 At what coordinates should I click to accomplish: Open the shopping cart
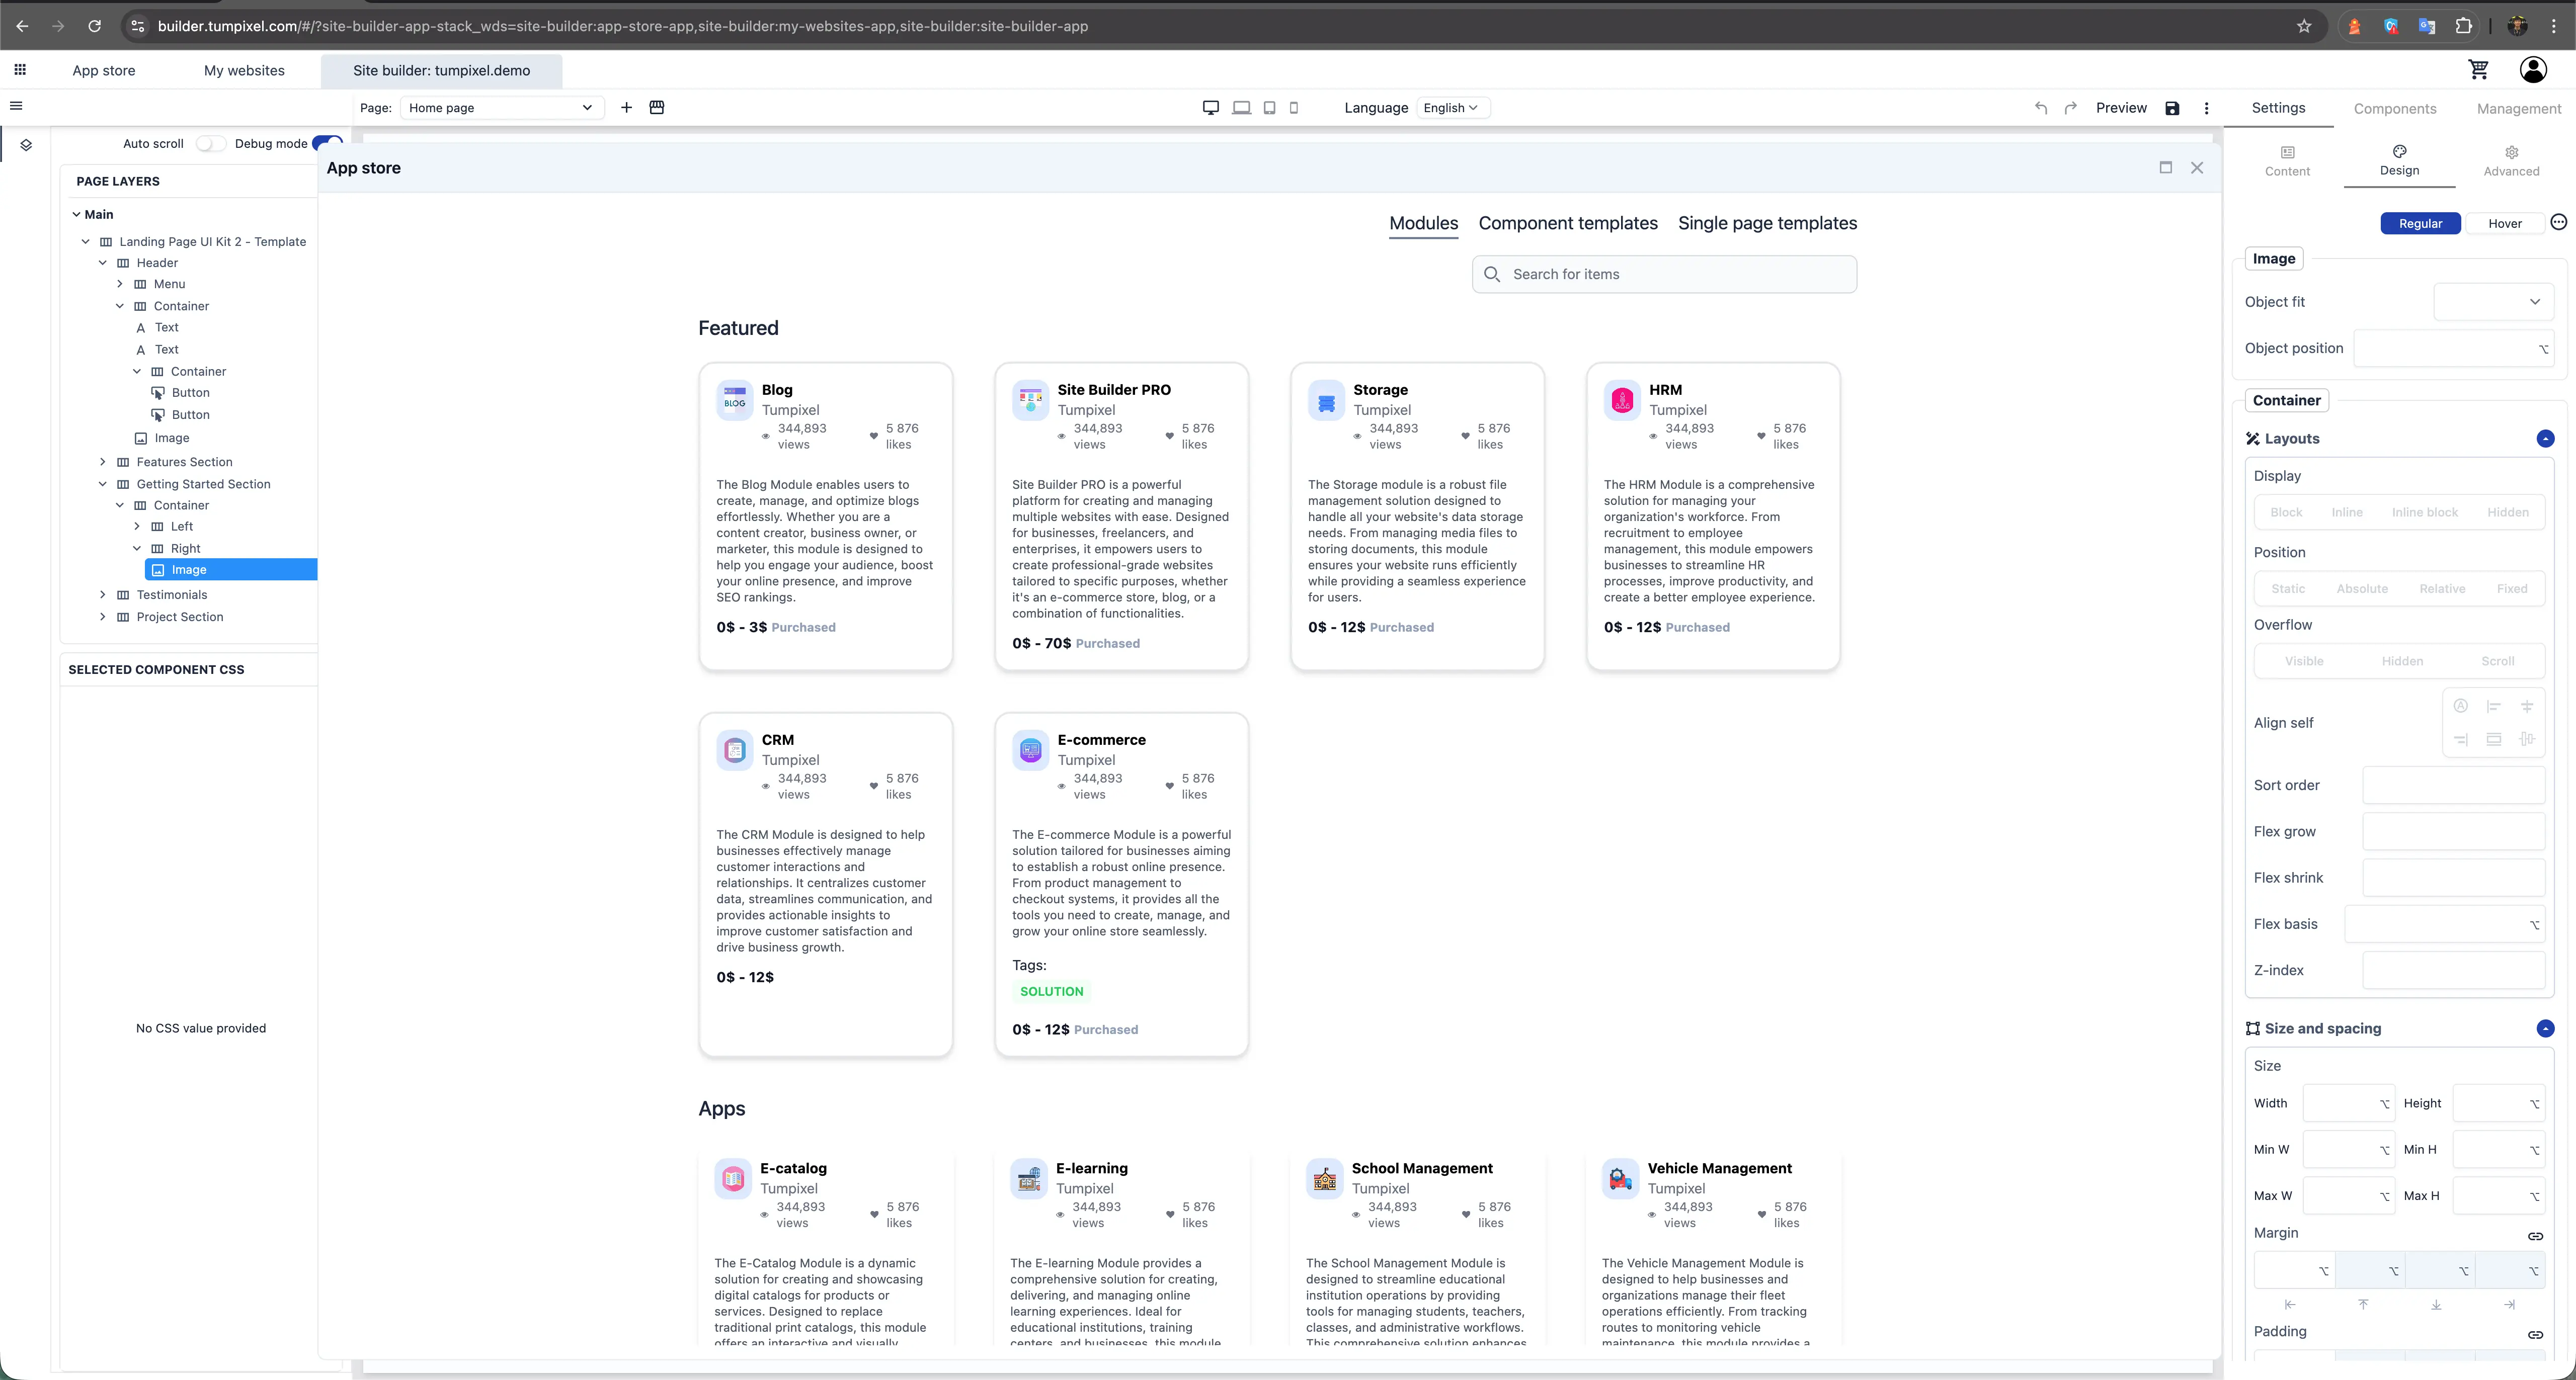[x=2479, y=70]
